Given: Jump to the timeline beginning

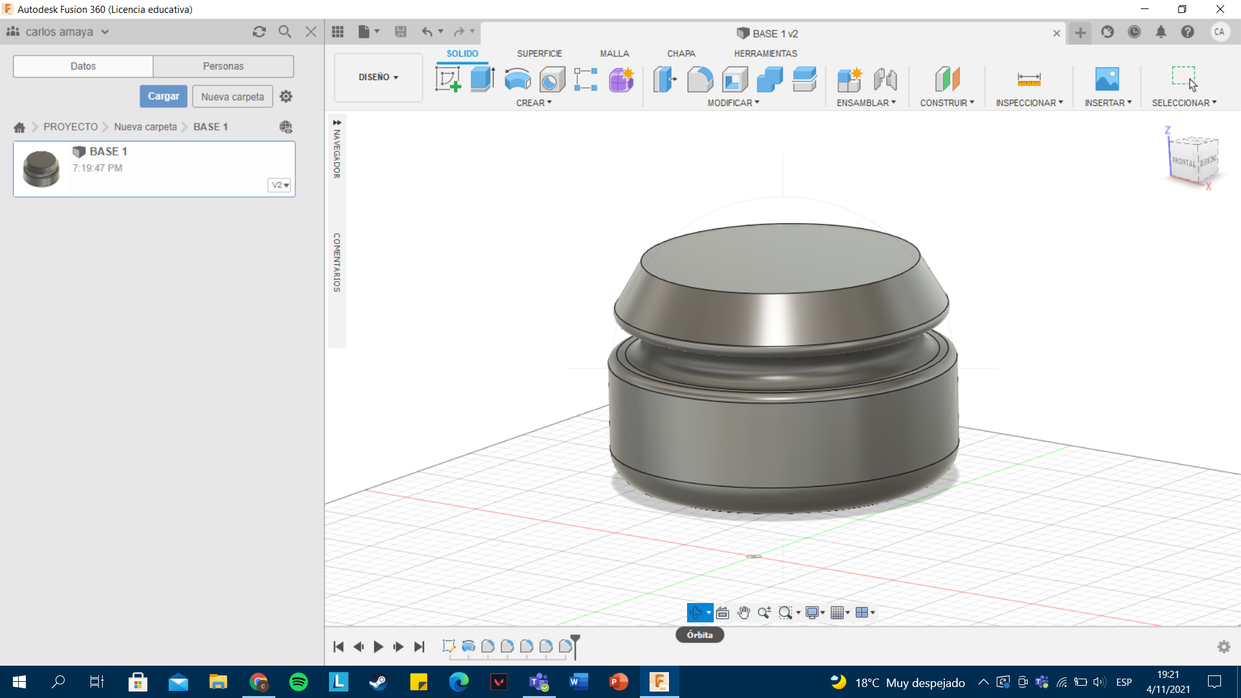Looking at the screenshot, I should tap(338, 646).
